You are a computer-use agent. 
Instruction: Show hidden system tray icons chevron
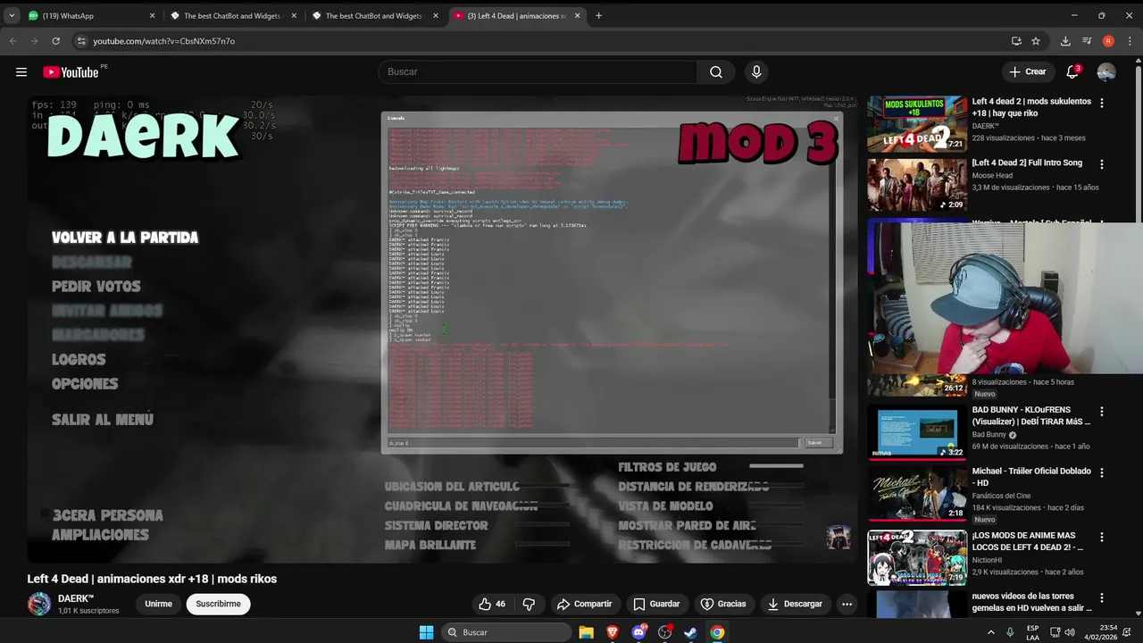990,632
